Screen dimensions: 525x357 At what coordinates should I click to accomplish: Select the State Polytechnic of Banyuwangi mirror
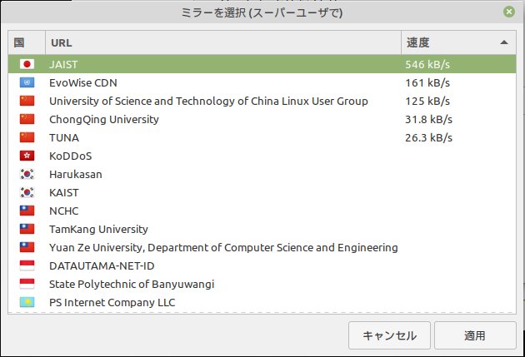(x=262, y=284)
